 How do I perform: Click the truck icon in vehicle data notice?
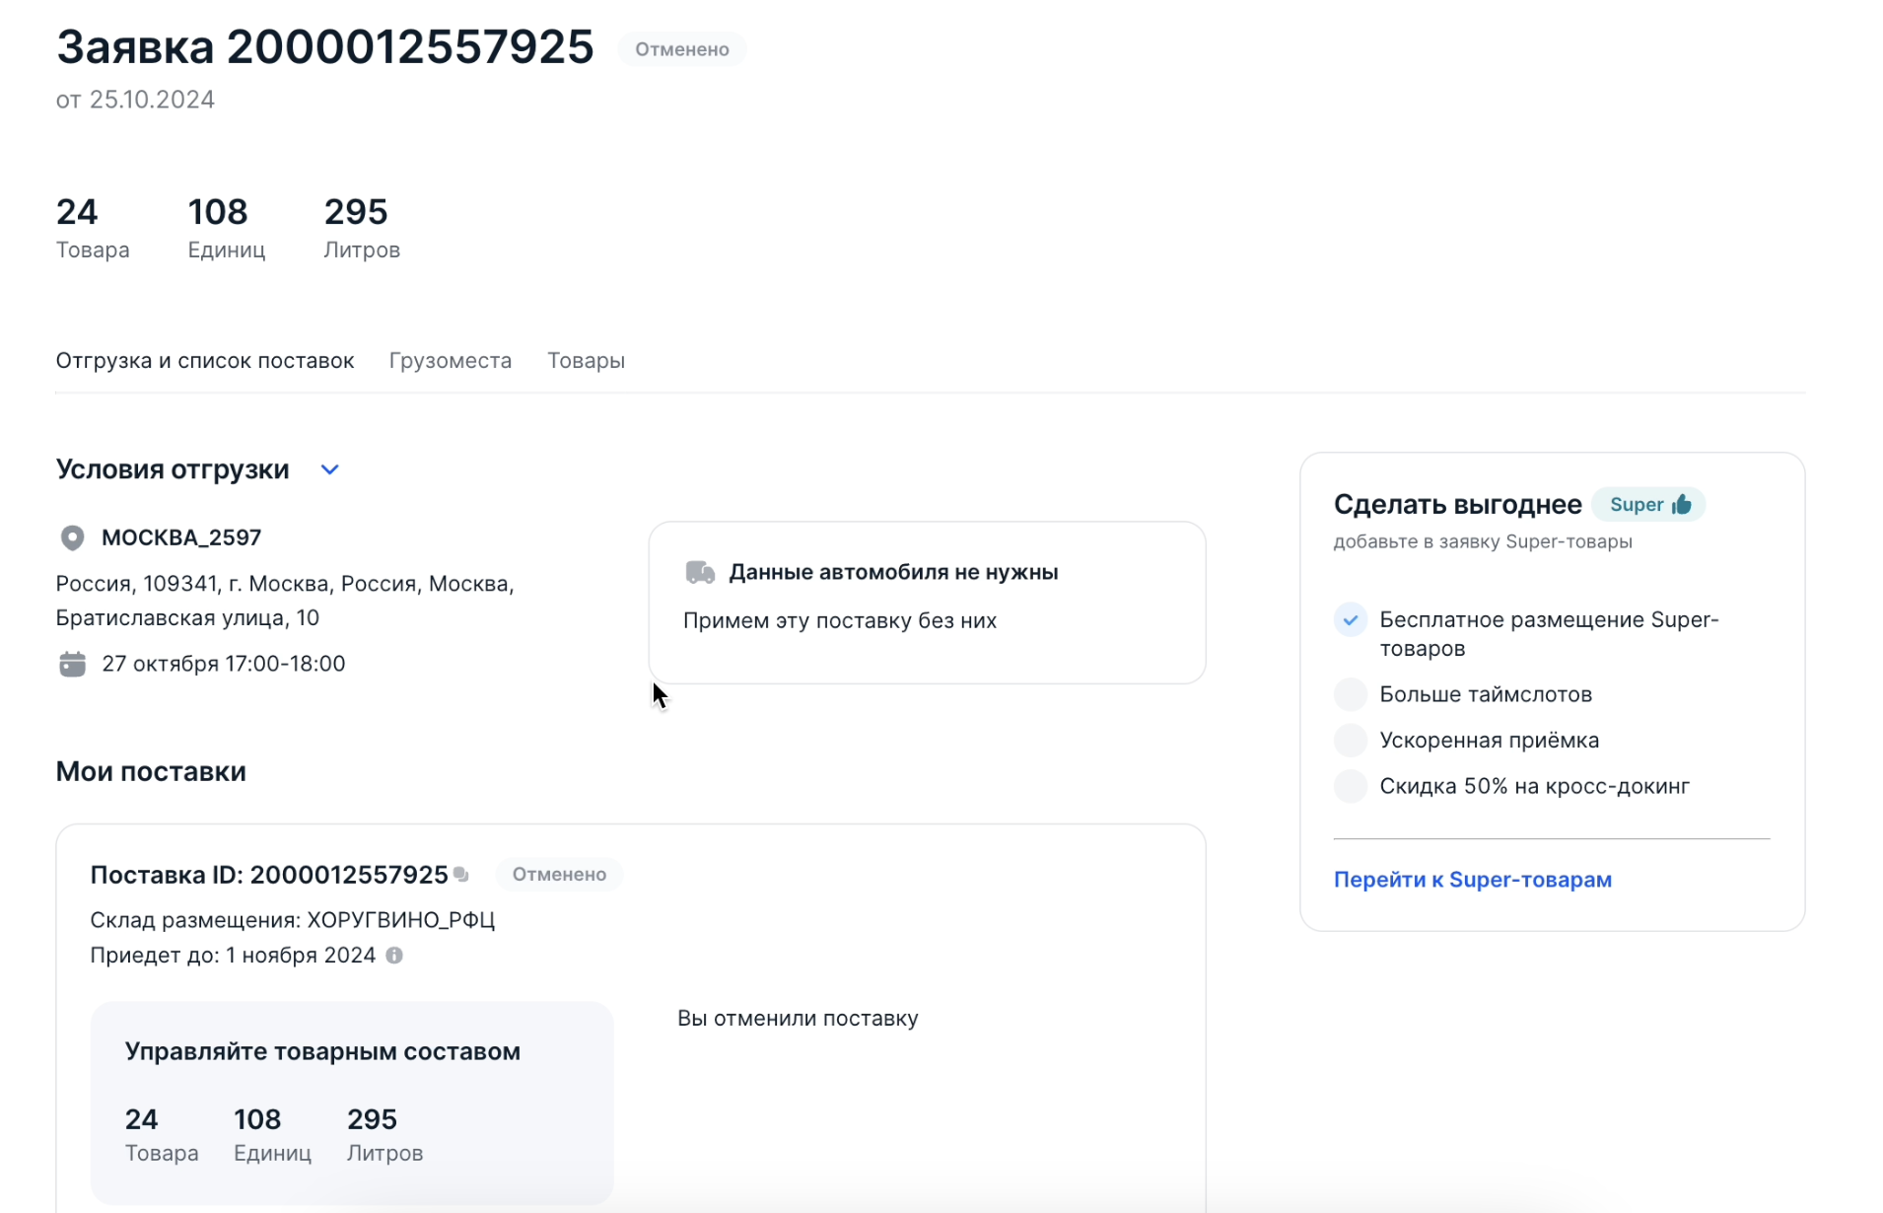tap(699, 571)
